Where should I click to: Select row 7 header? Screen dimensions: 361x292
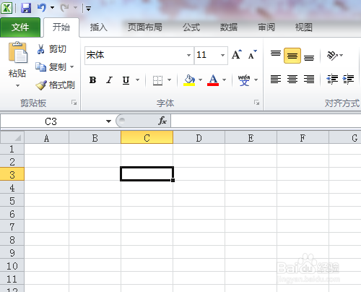click(12, 226)
